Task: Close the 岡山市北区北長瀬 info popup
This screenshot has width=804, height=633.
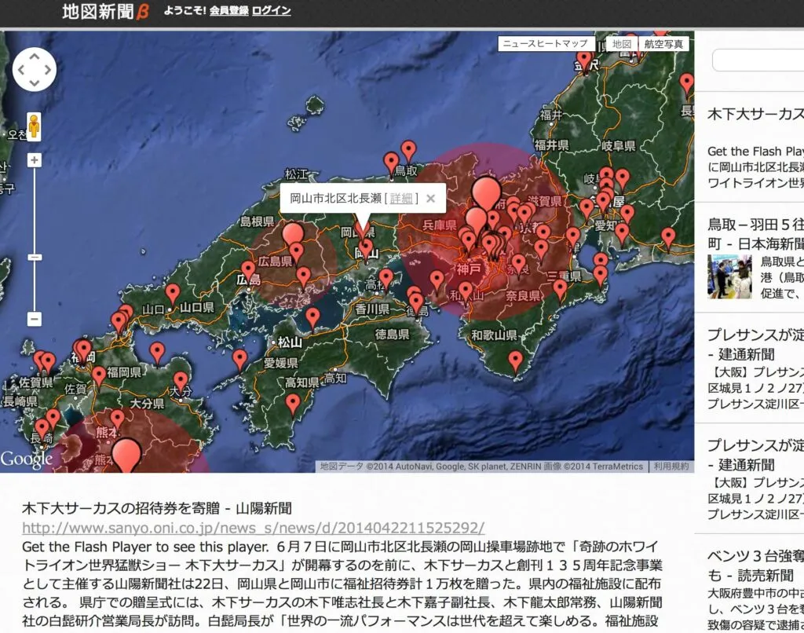Action: coord(430,199)
